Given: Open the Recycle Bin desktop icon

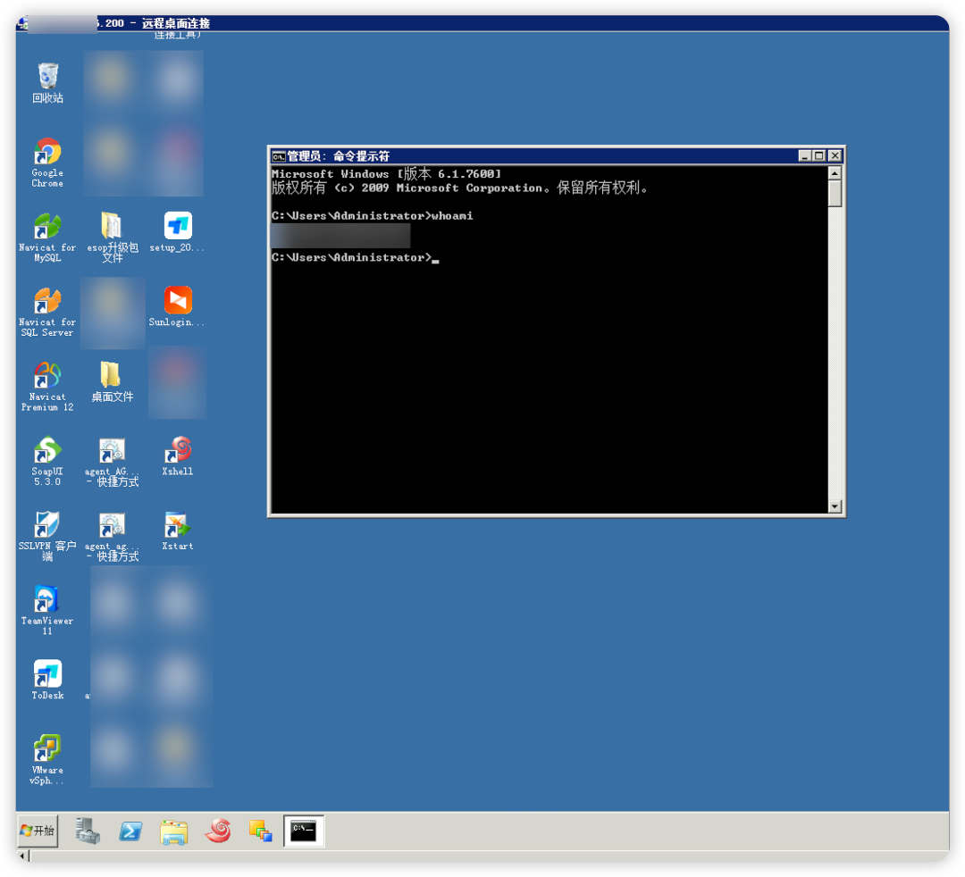Looking at the screenshot, I should tap(47, 82).
